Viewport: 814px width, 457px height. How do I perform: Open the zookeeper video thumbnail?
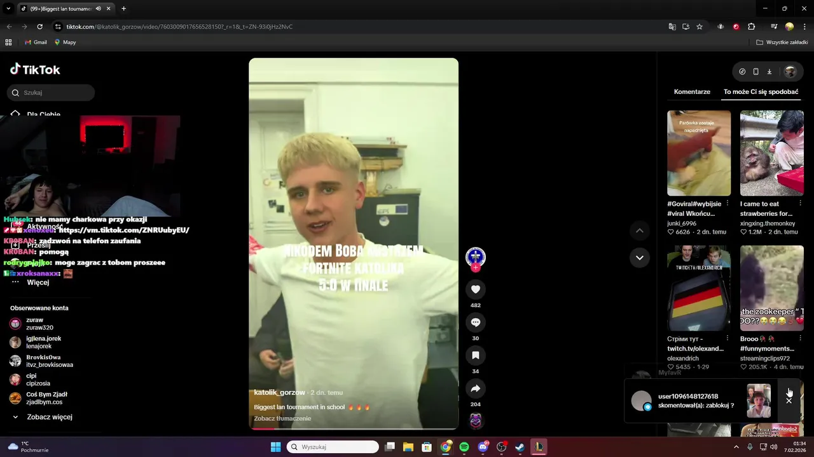[x=772, y=288]
